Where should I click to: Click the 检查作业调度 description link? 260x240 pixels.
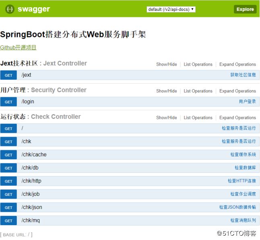(243, 194)
